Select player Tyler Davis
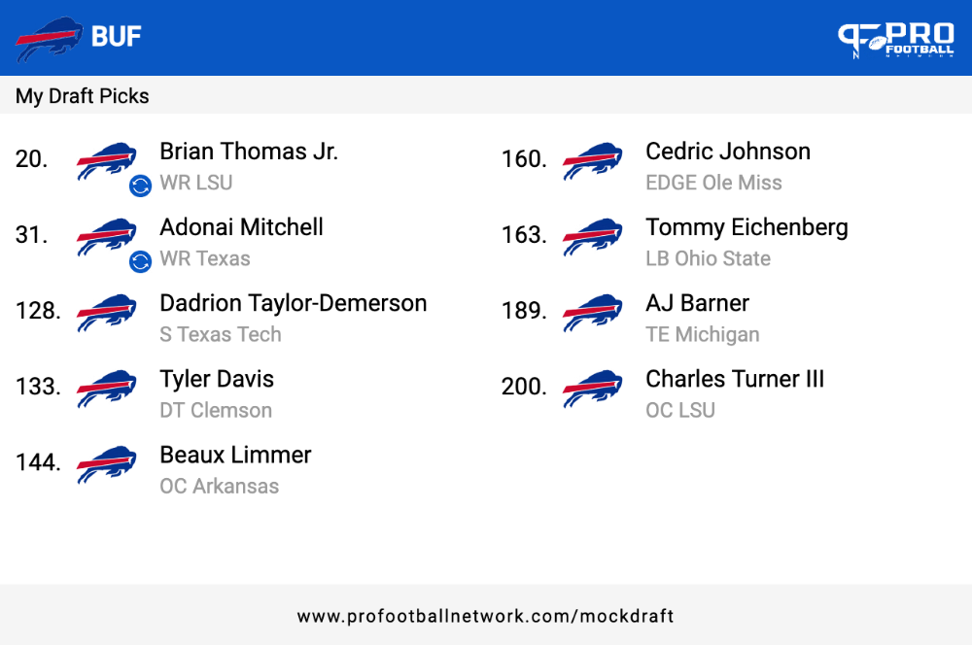The image size is (972, 645). point(217,379)
